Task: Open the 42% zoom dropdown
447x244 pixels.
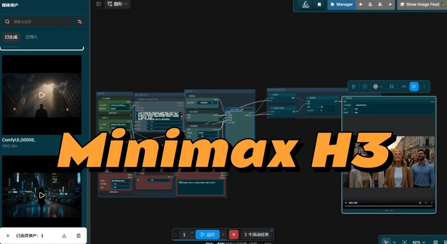Action: [419, 242]
